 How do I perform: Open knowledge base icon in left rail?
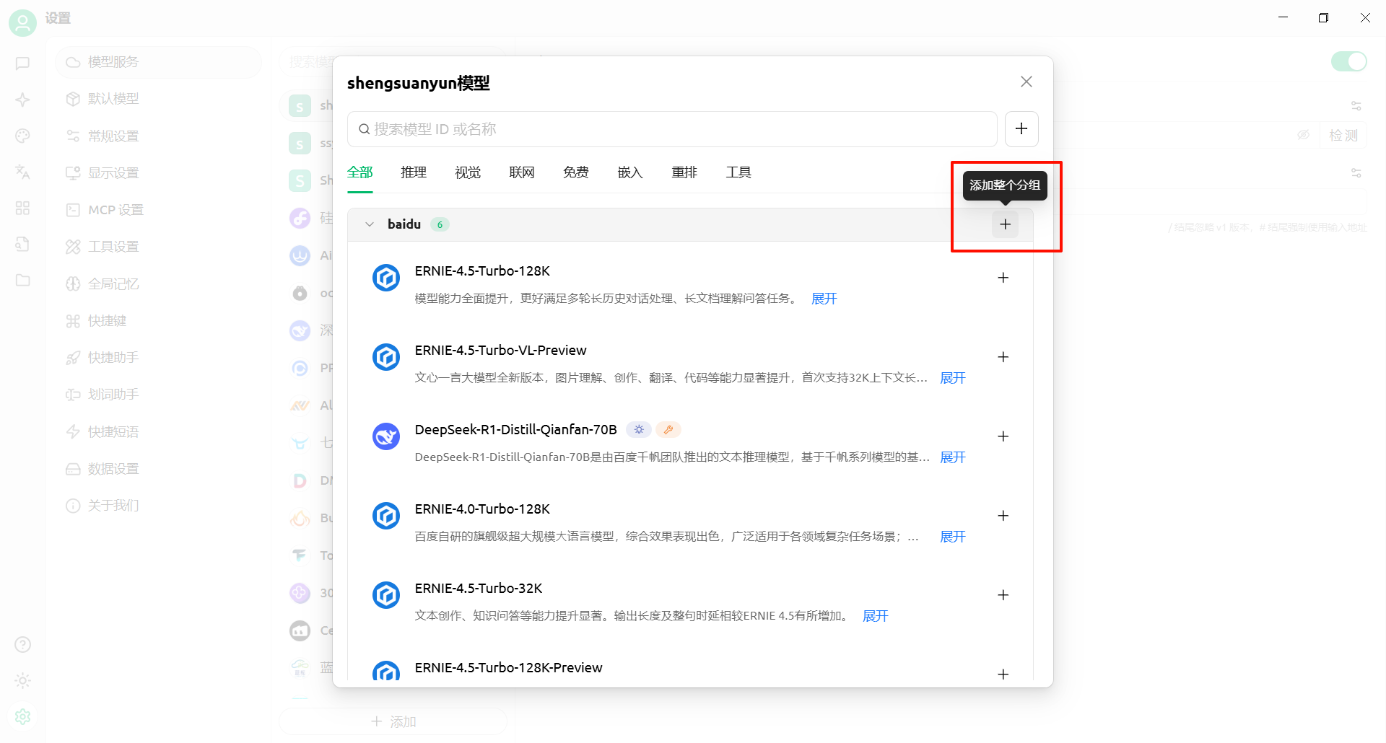[x=22, y=244]
